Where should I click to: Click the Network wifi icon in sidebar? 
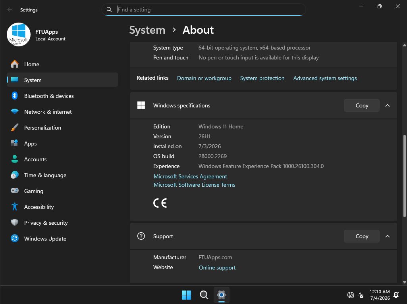[15, 112]
